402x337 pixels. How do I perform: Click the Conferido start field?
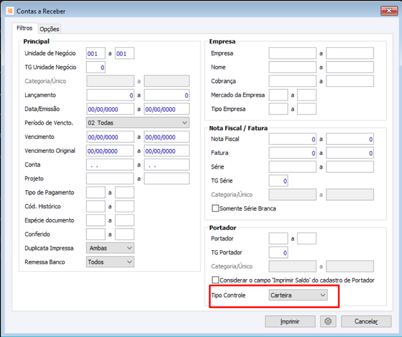pyautogui.click(x=96, y=235)
